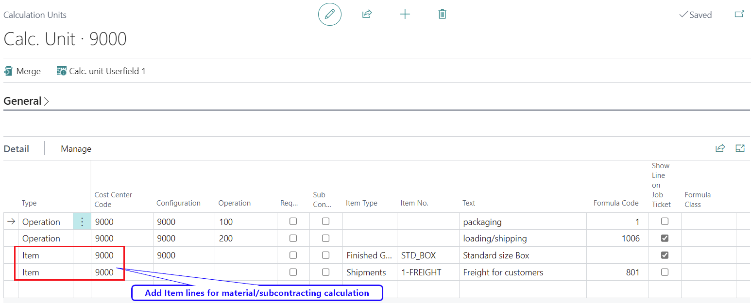Click the 'packaging' text cell
Viewport: 751px width, 303px height.
point(523,222)
